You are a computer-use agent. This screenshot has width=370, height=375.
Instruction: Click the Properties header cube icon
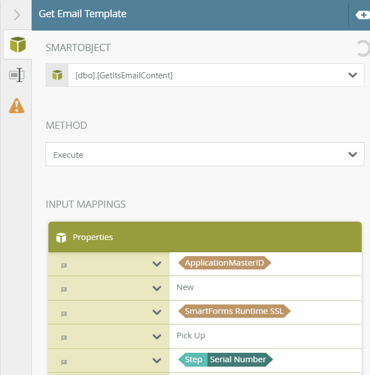(x=61, y=237)
